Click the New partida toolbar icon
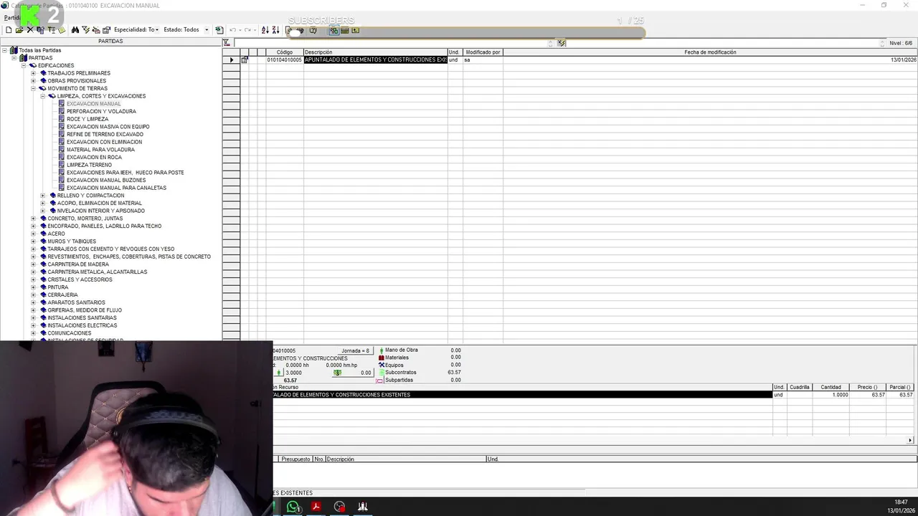The image size is (918, 516). [x=9, y=30]
